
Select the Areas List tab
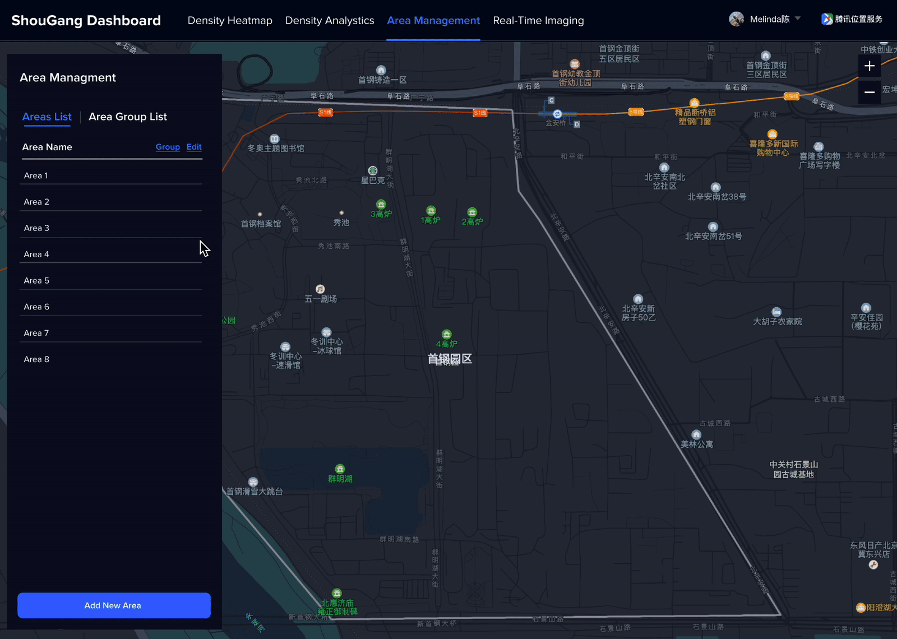(x=47, y=117)
